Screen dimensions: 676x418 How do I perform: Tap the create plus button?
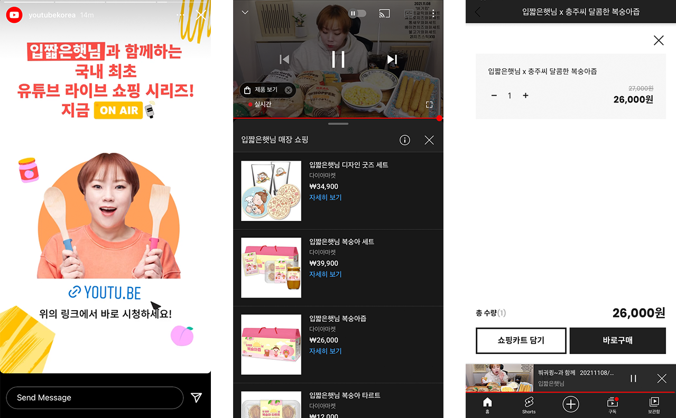coord(570,405)
